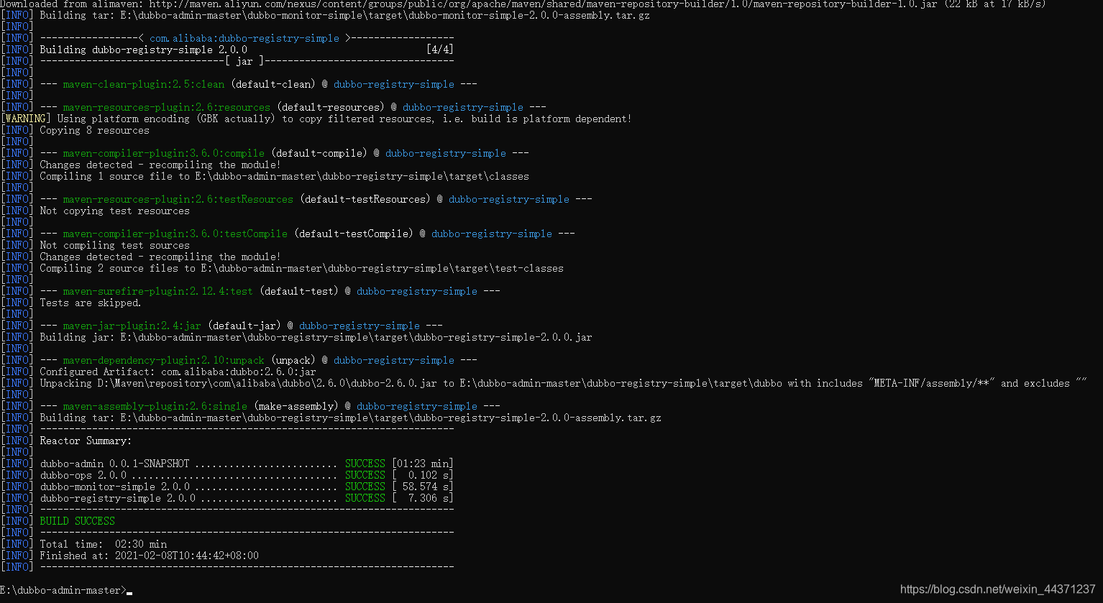Click 'Reactor Summary:' line
The width and height of the screenshot is (1103, 603).
tap(86, 441)
